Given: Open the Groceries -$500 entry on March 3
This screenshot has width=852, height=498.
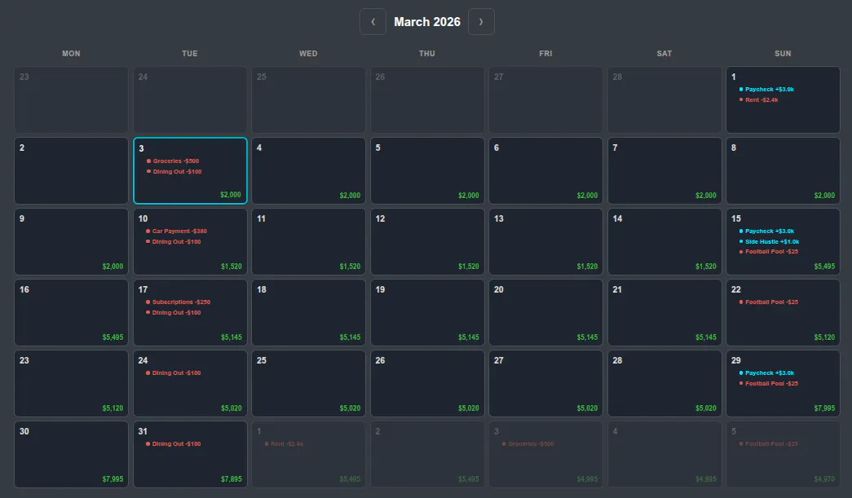Looking at the screenshot, I should click(x=173, y=161).
